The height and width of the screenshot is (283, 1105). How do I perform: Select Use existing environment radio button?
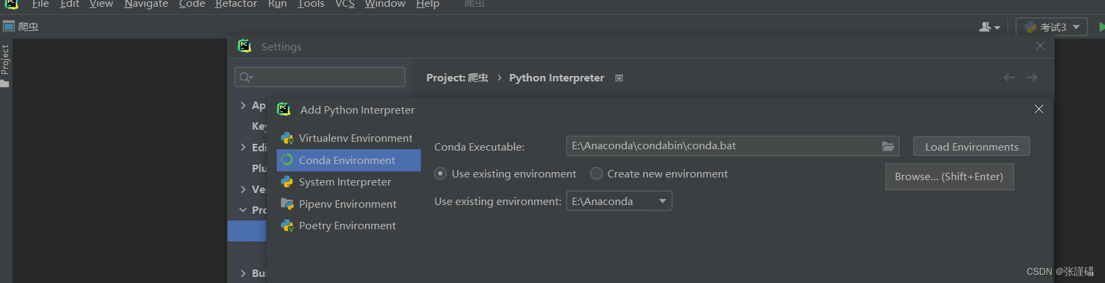pyautogui.click(x=440, y=173)
